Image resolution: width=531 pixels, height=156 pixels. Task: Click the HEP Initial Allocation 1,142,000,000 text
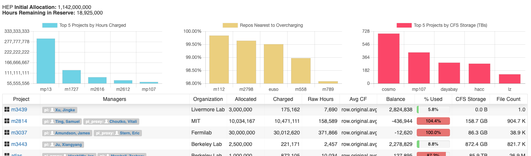point(47,7)
